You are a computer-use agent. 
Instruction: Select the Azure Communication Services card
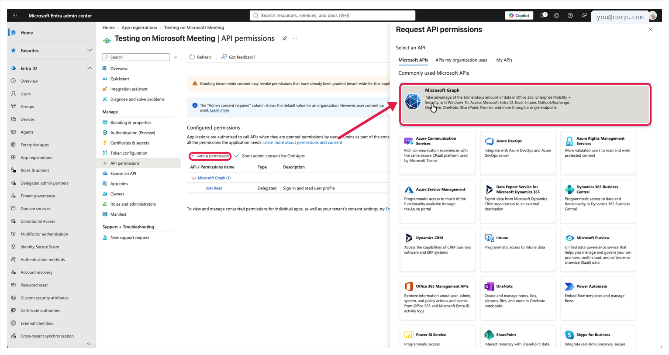tap(437, 153)
